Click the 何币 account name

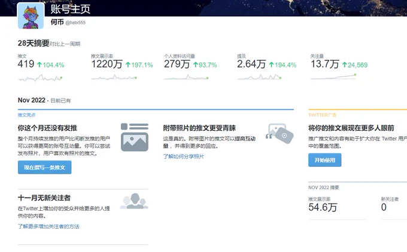(x=57, y=22)
